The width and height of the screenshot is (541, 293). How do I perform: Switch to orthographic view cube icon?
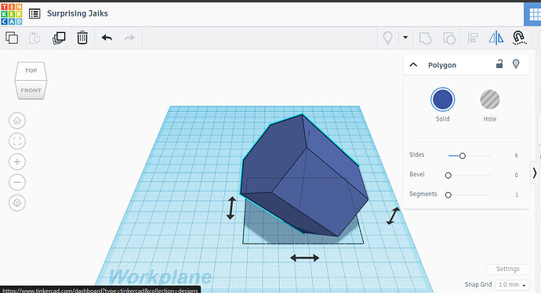17,203
